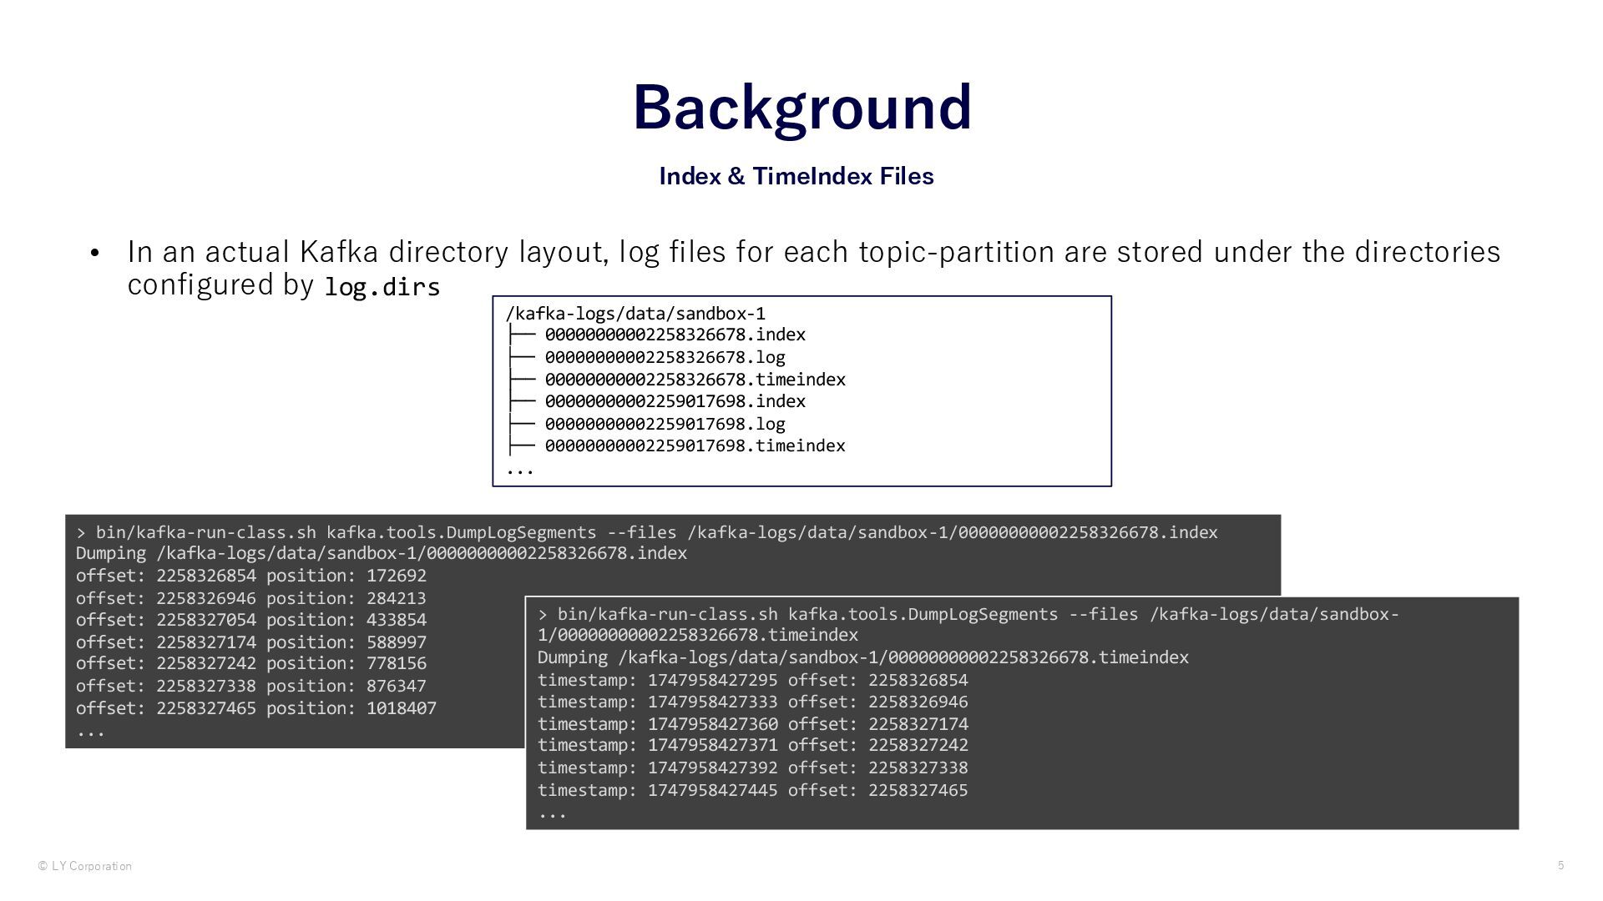Click the Dumping .timeindex output line
Screen dimensions: 1603x901
coord(862,657)
